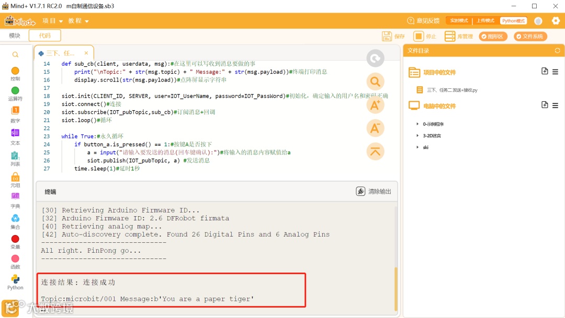The height and width of the screenshot is (318, 565).
Task: Toggle the 图形区 graphics area switch
Action: click(x=493, y=37)
